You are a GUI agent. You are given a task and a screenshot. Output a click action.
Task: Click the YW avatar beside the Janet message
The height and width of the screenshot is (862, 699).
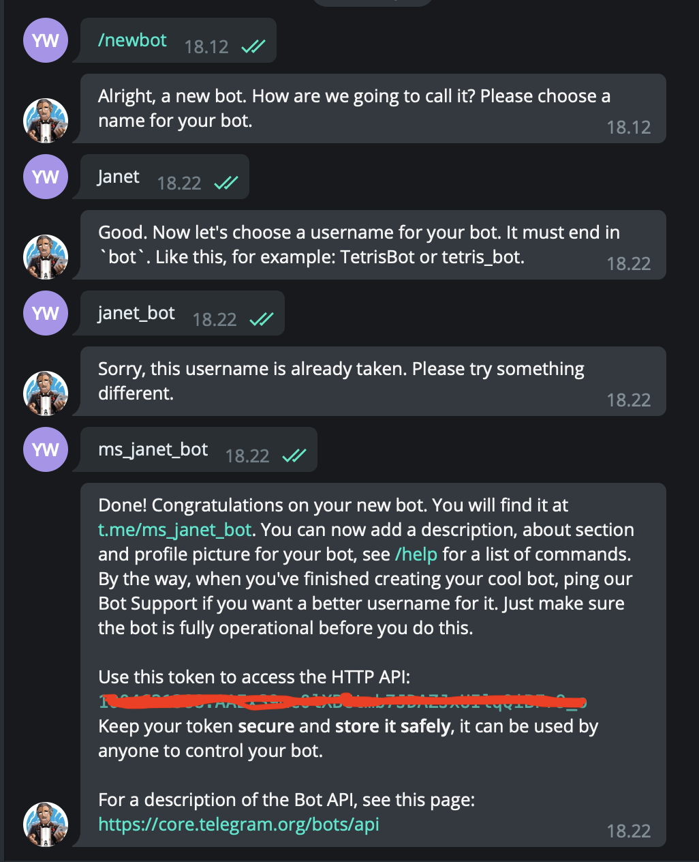[46, 177]
